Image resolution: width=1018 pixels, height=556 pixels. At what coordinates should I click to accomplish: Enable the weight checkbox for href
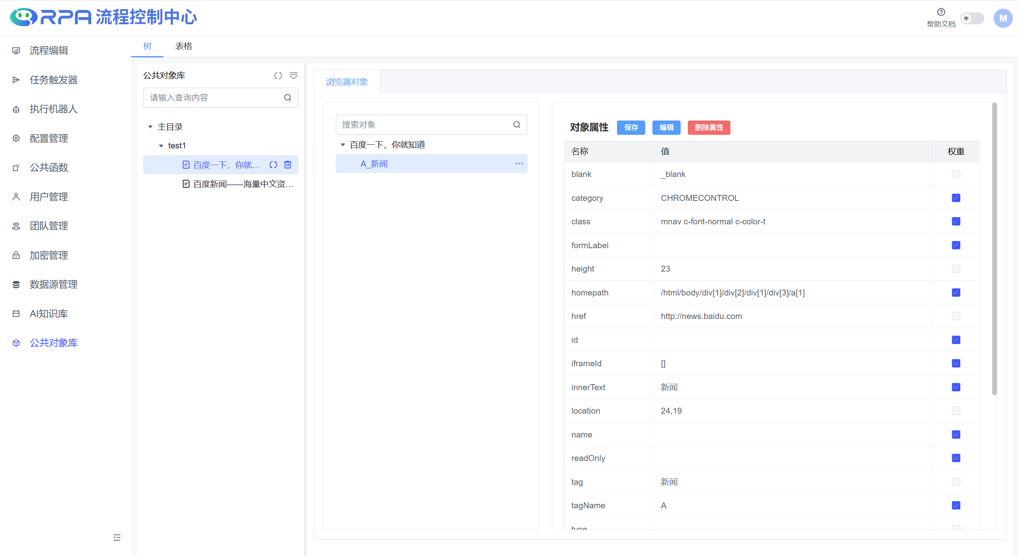[x=956, y=316]
